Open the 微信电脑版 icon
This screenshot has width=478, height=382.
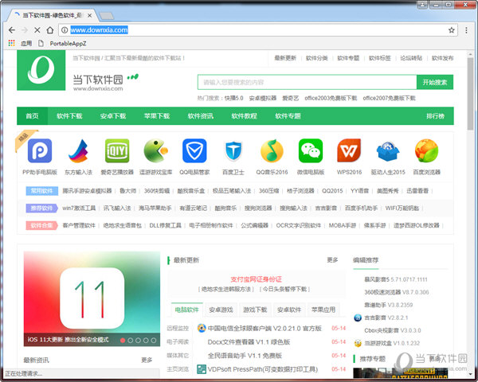coord(311,150)
